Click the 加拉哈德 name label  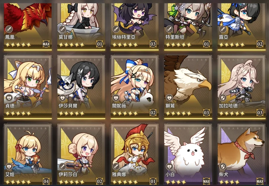[228, 106]
